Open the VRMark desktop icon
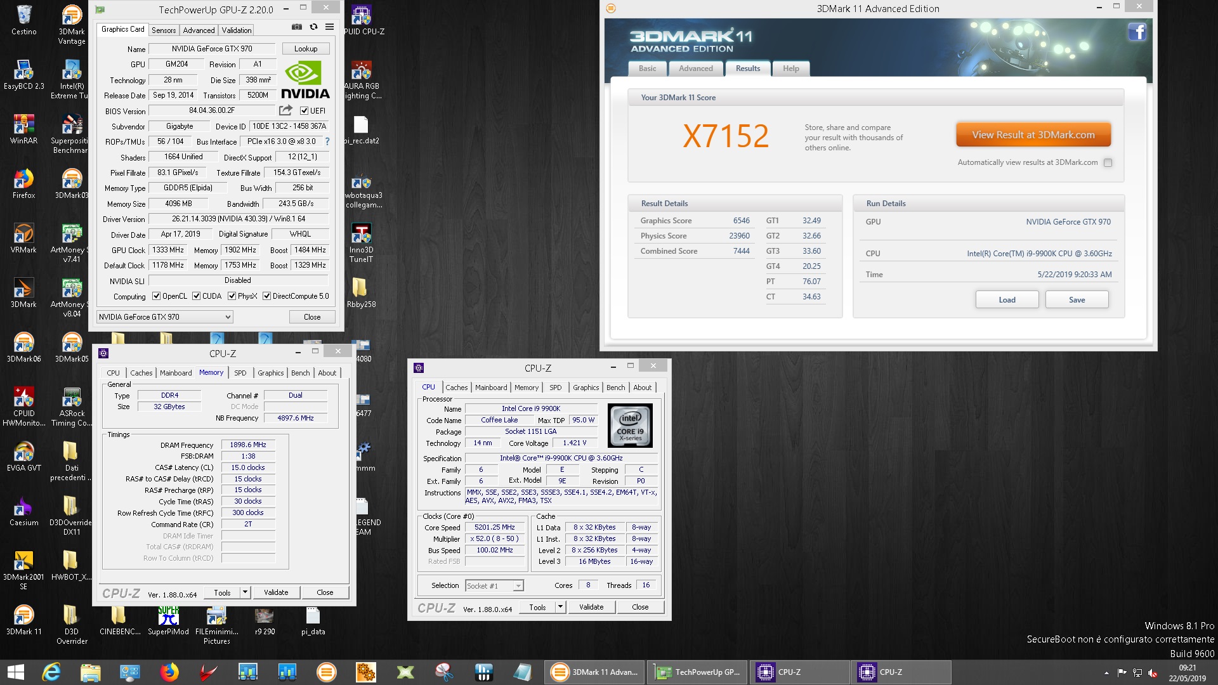 [24, 238]
